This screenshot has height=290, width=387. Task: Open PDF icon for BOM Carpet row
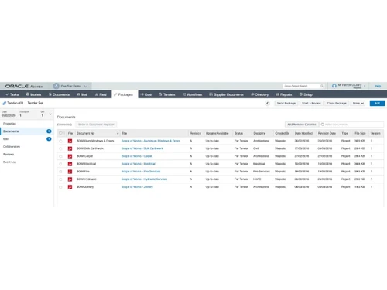(x=70, y=156)
